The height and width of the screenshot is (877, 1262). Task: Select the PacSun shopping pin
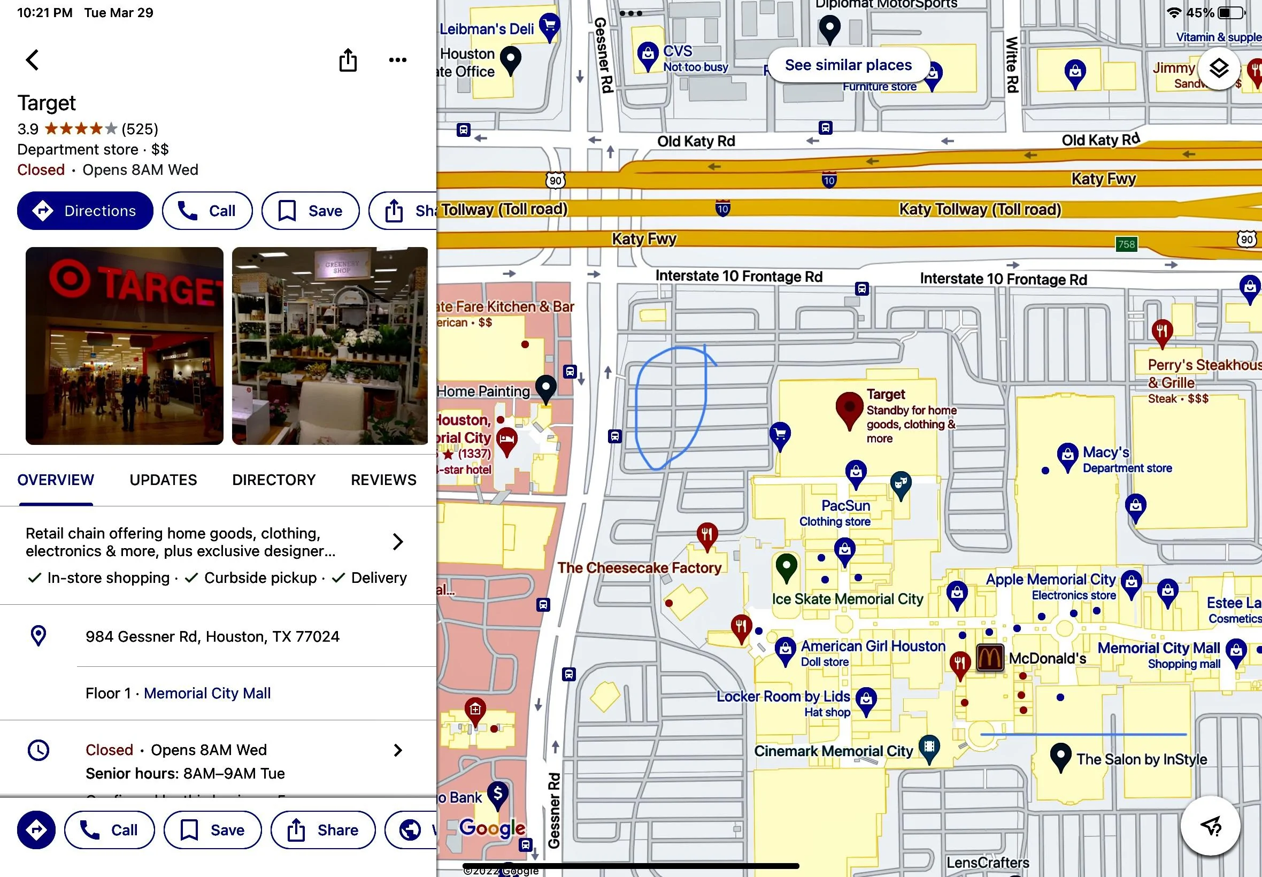tap(856, 475)
